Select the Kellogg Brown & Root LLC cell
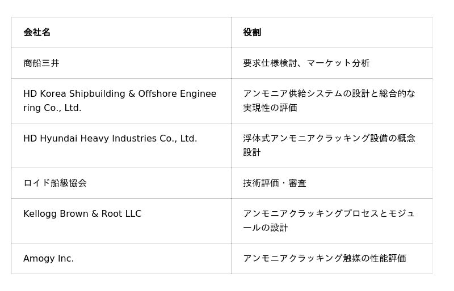The width and height of the screenshot is (454, 291). coord(82,213)
